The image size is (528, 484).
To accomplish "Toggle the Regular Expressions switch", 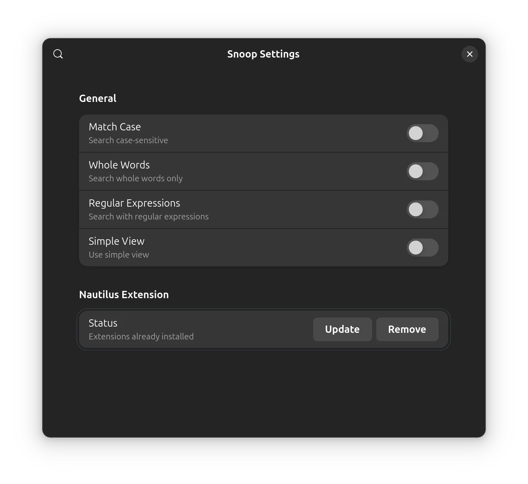I will [x=422, y=209].
